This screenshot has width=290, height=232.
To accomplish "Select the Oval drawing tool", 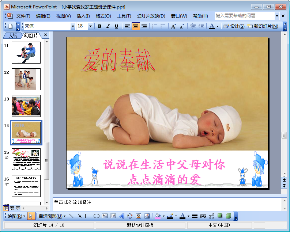I will click(96, 216).
